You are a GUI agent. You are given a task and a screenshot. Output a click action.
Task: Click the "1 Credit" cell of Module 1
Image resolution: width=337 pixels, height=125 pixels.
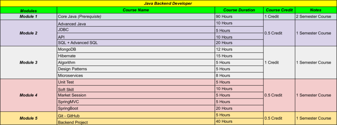pos(279,17)
